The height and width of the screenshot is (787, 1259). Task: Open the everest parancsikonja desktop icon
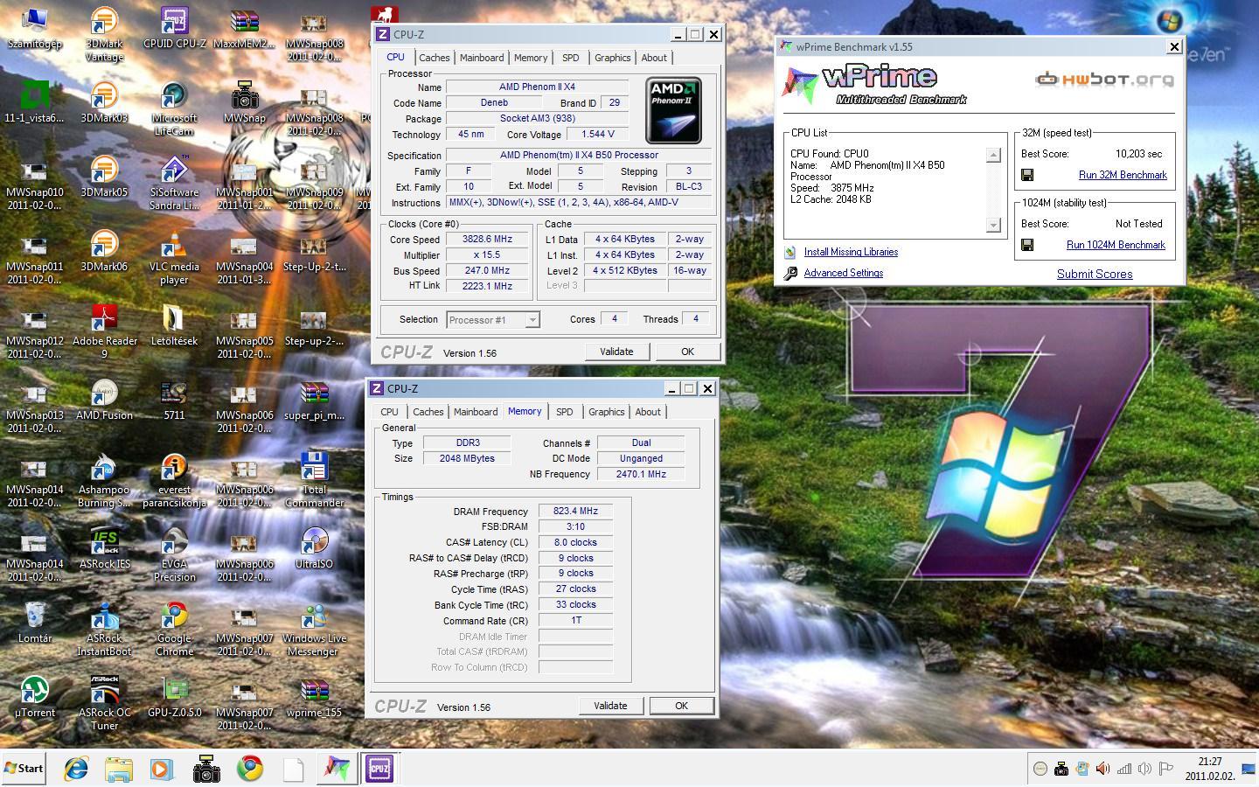[x=174, y=479]
